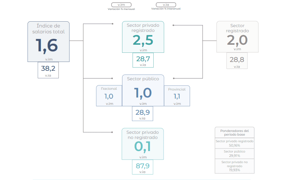Image resolution: width=286 pixels, height=180 pixels.
Task: Click the Índice de salarios total card
Action: tap(49, 41)
